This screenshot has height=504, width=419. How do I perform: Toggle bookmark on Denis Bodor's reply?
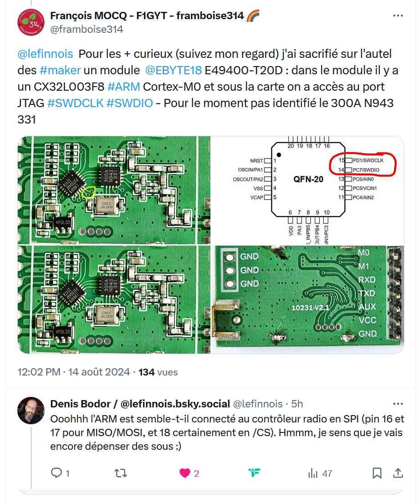point(377,473)
